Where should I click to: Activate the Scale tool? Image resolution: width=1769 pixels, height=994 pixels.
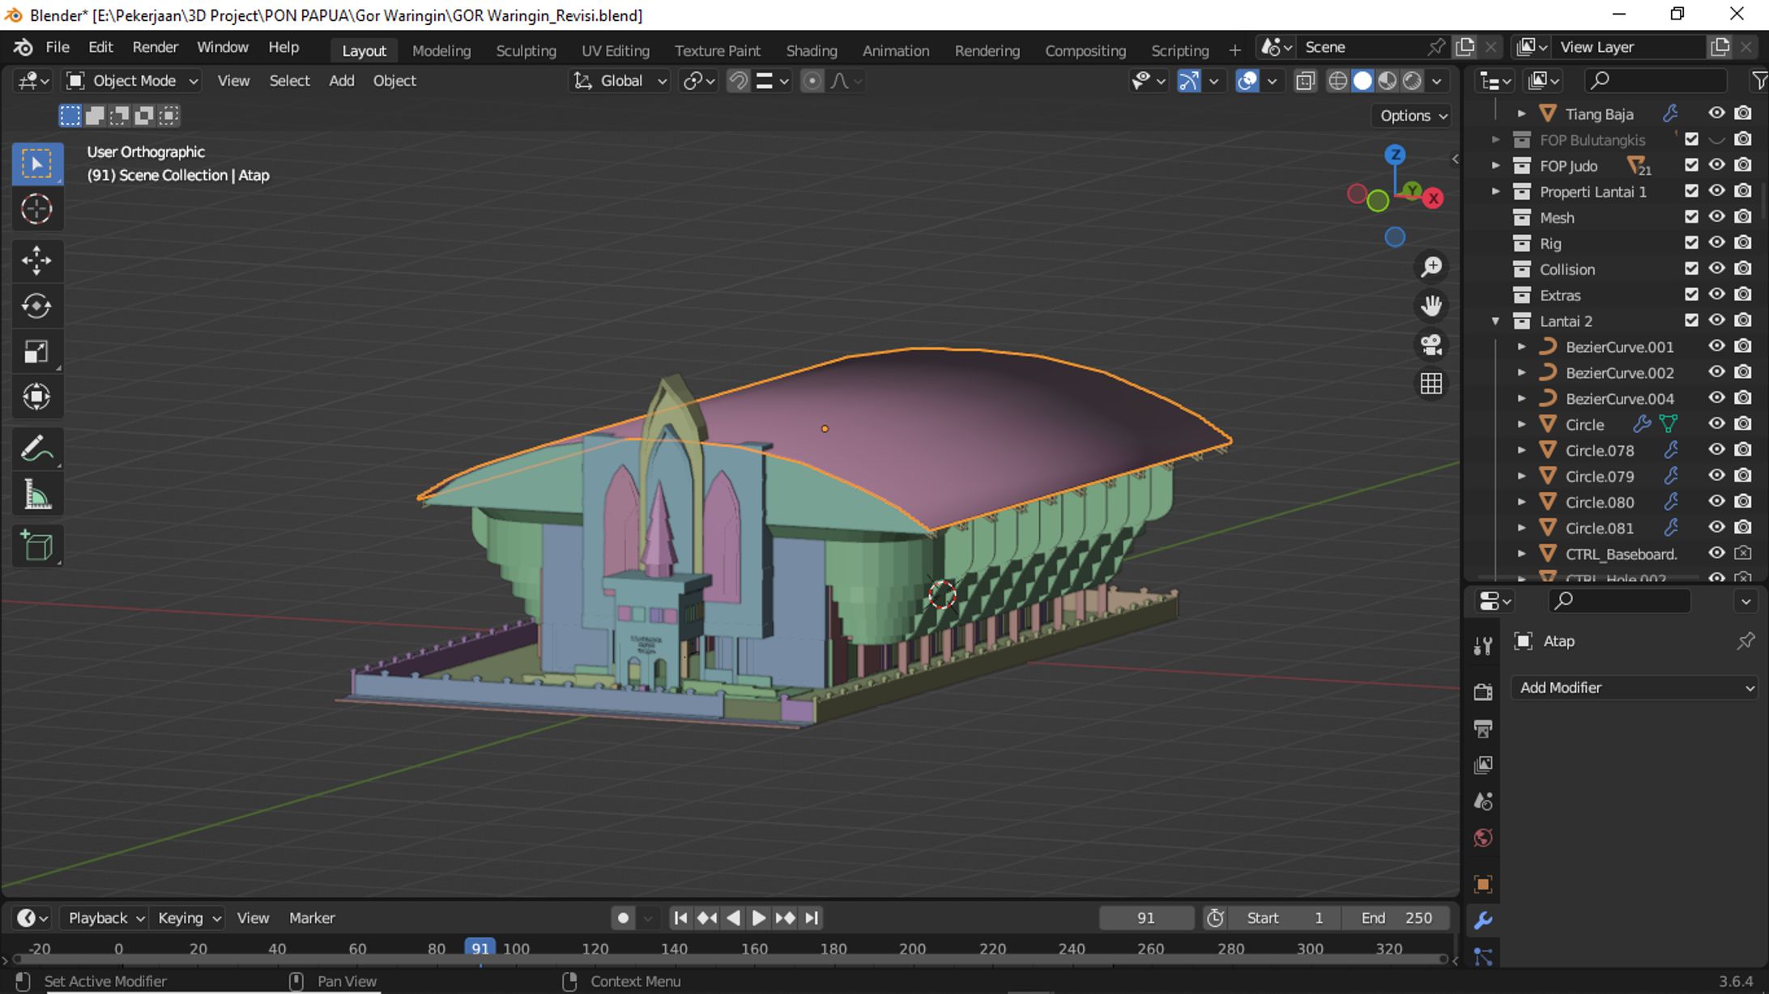pos(36,352)
